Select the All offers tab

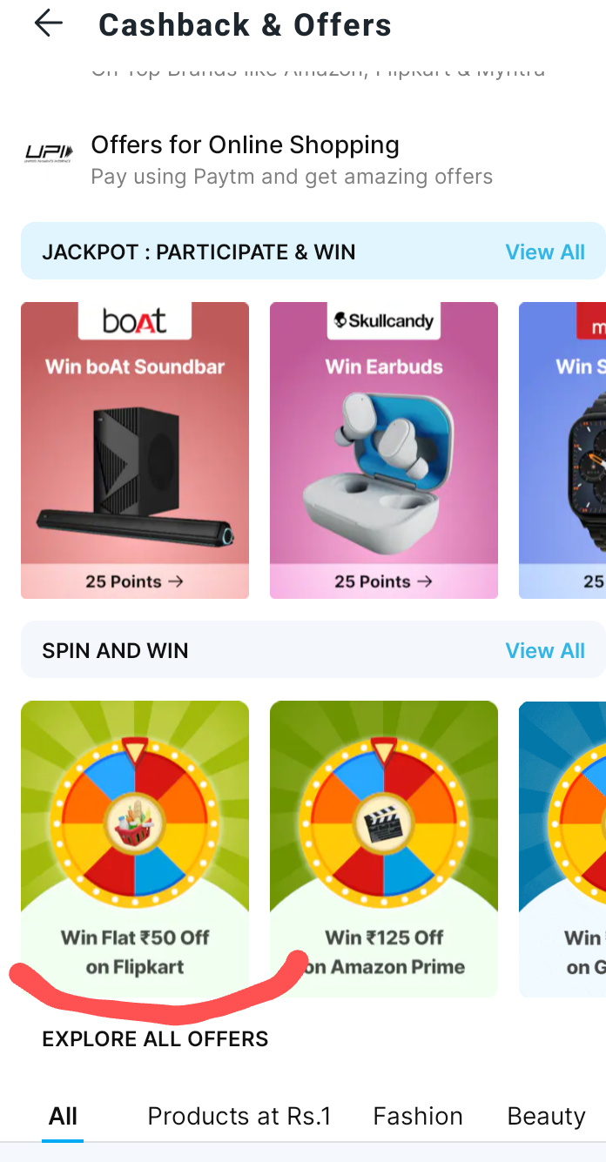(63, 1116)
